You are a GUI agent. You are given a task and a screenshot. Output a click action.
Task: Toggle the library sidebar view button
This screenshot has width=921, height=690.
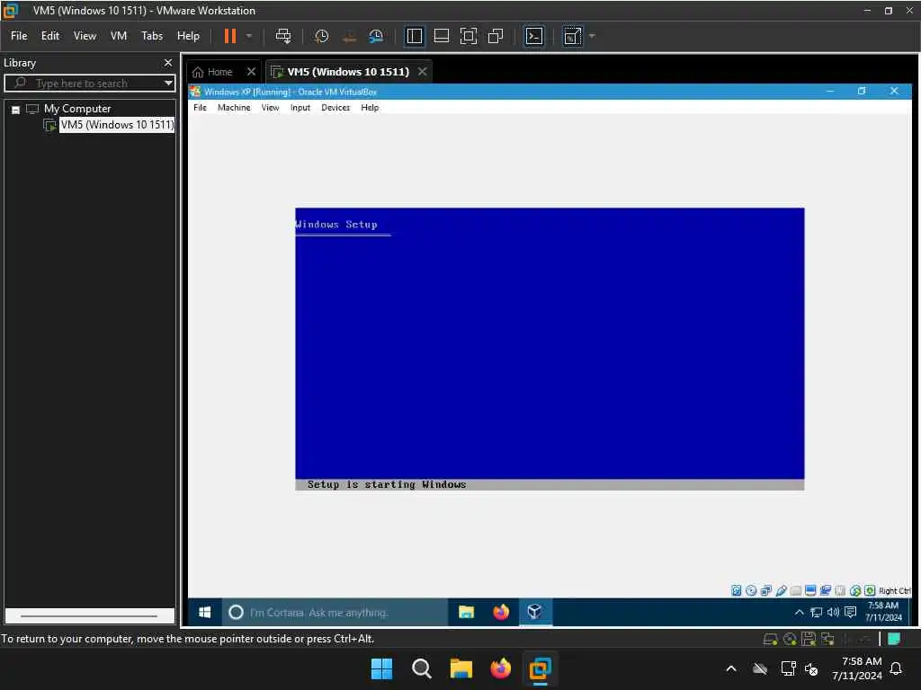(414, 36)
